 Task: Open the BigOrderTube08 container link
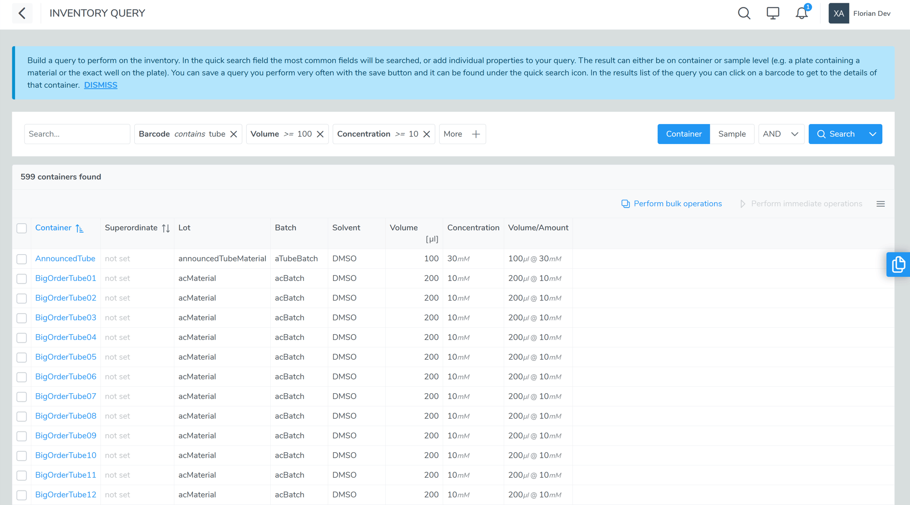(x=66, y=416)
